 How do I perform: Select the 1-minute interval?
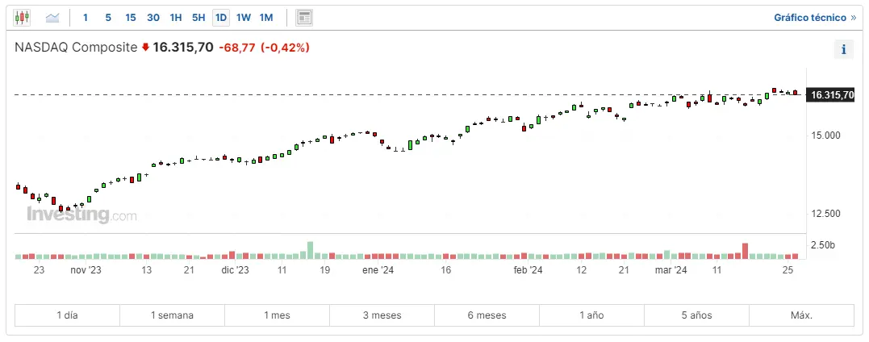86,17
